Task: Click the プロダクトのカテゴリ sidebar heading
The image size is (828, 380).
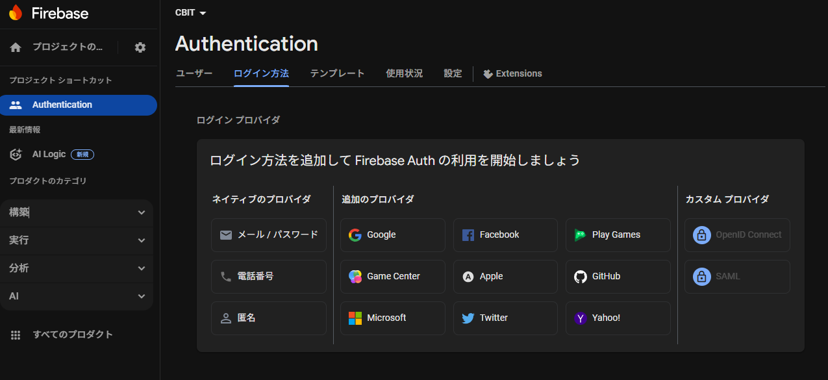Action: [x=47, y=181]
